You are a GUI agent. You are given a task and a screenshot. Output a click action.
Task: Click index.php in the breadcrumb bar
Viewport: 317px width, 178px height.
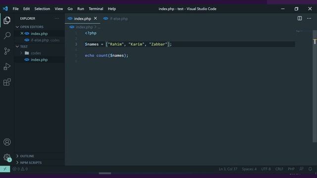(84, 27)
